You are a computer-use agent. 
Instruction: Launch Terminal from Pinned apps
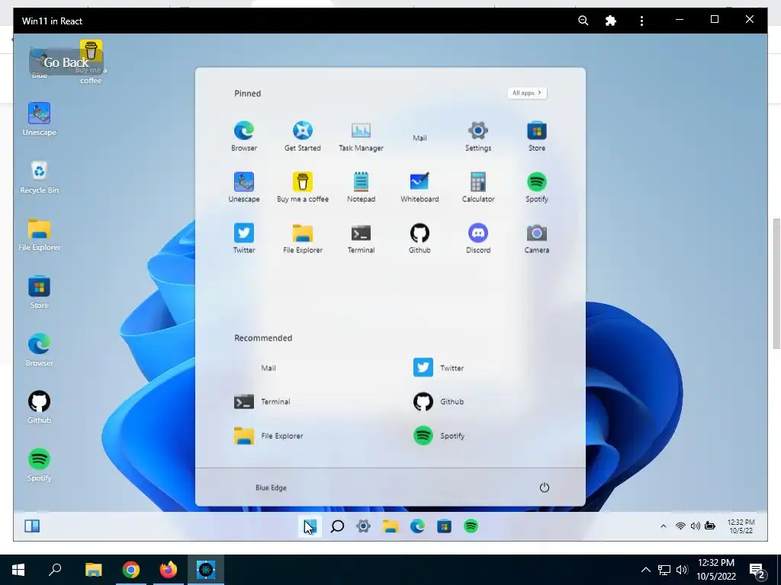pyautogui.click(x=361, y=238)
